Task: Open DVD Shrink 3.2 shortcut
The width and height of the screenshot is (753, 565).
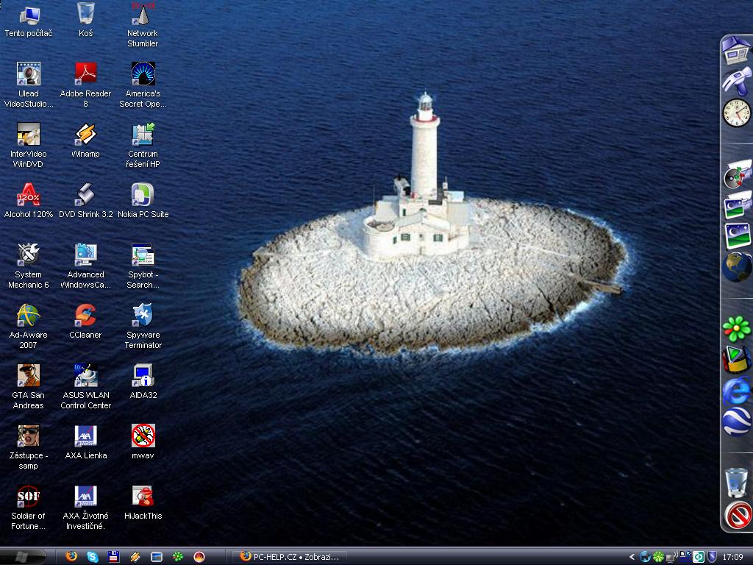Action: coord(85,195)
